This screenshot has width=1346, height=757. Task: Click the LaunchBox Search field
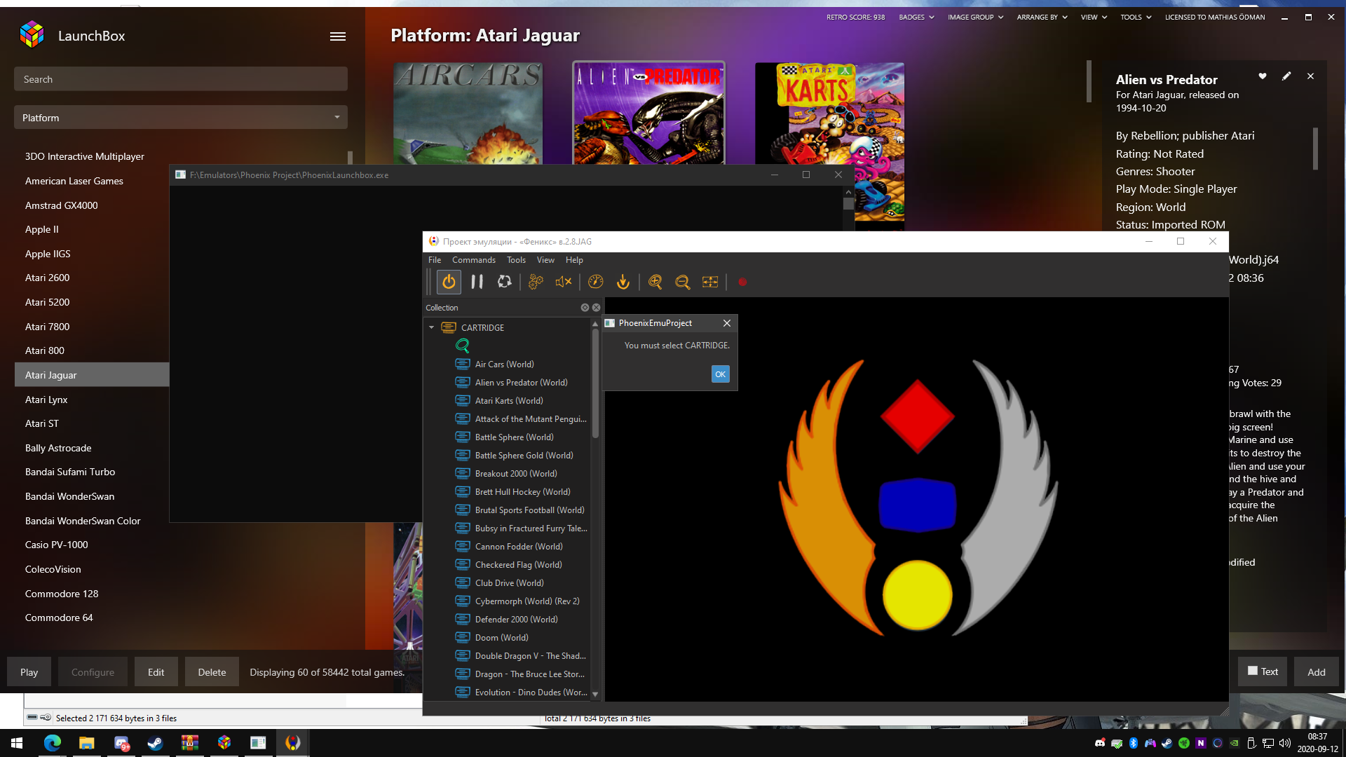(x=181, y=79)
